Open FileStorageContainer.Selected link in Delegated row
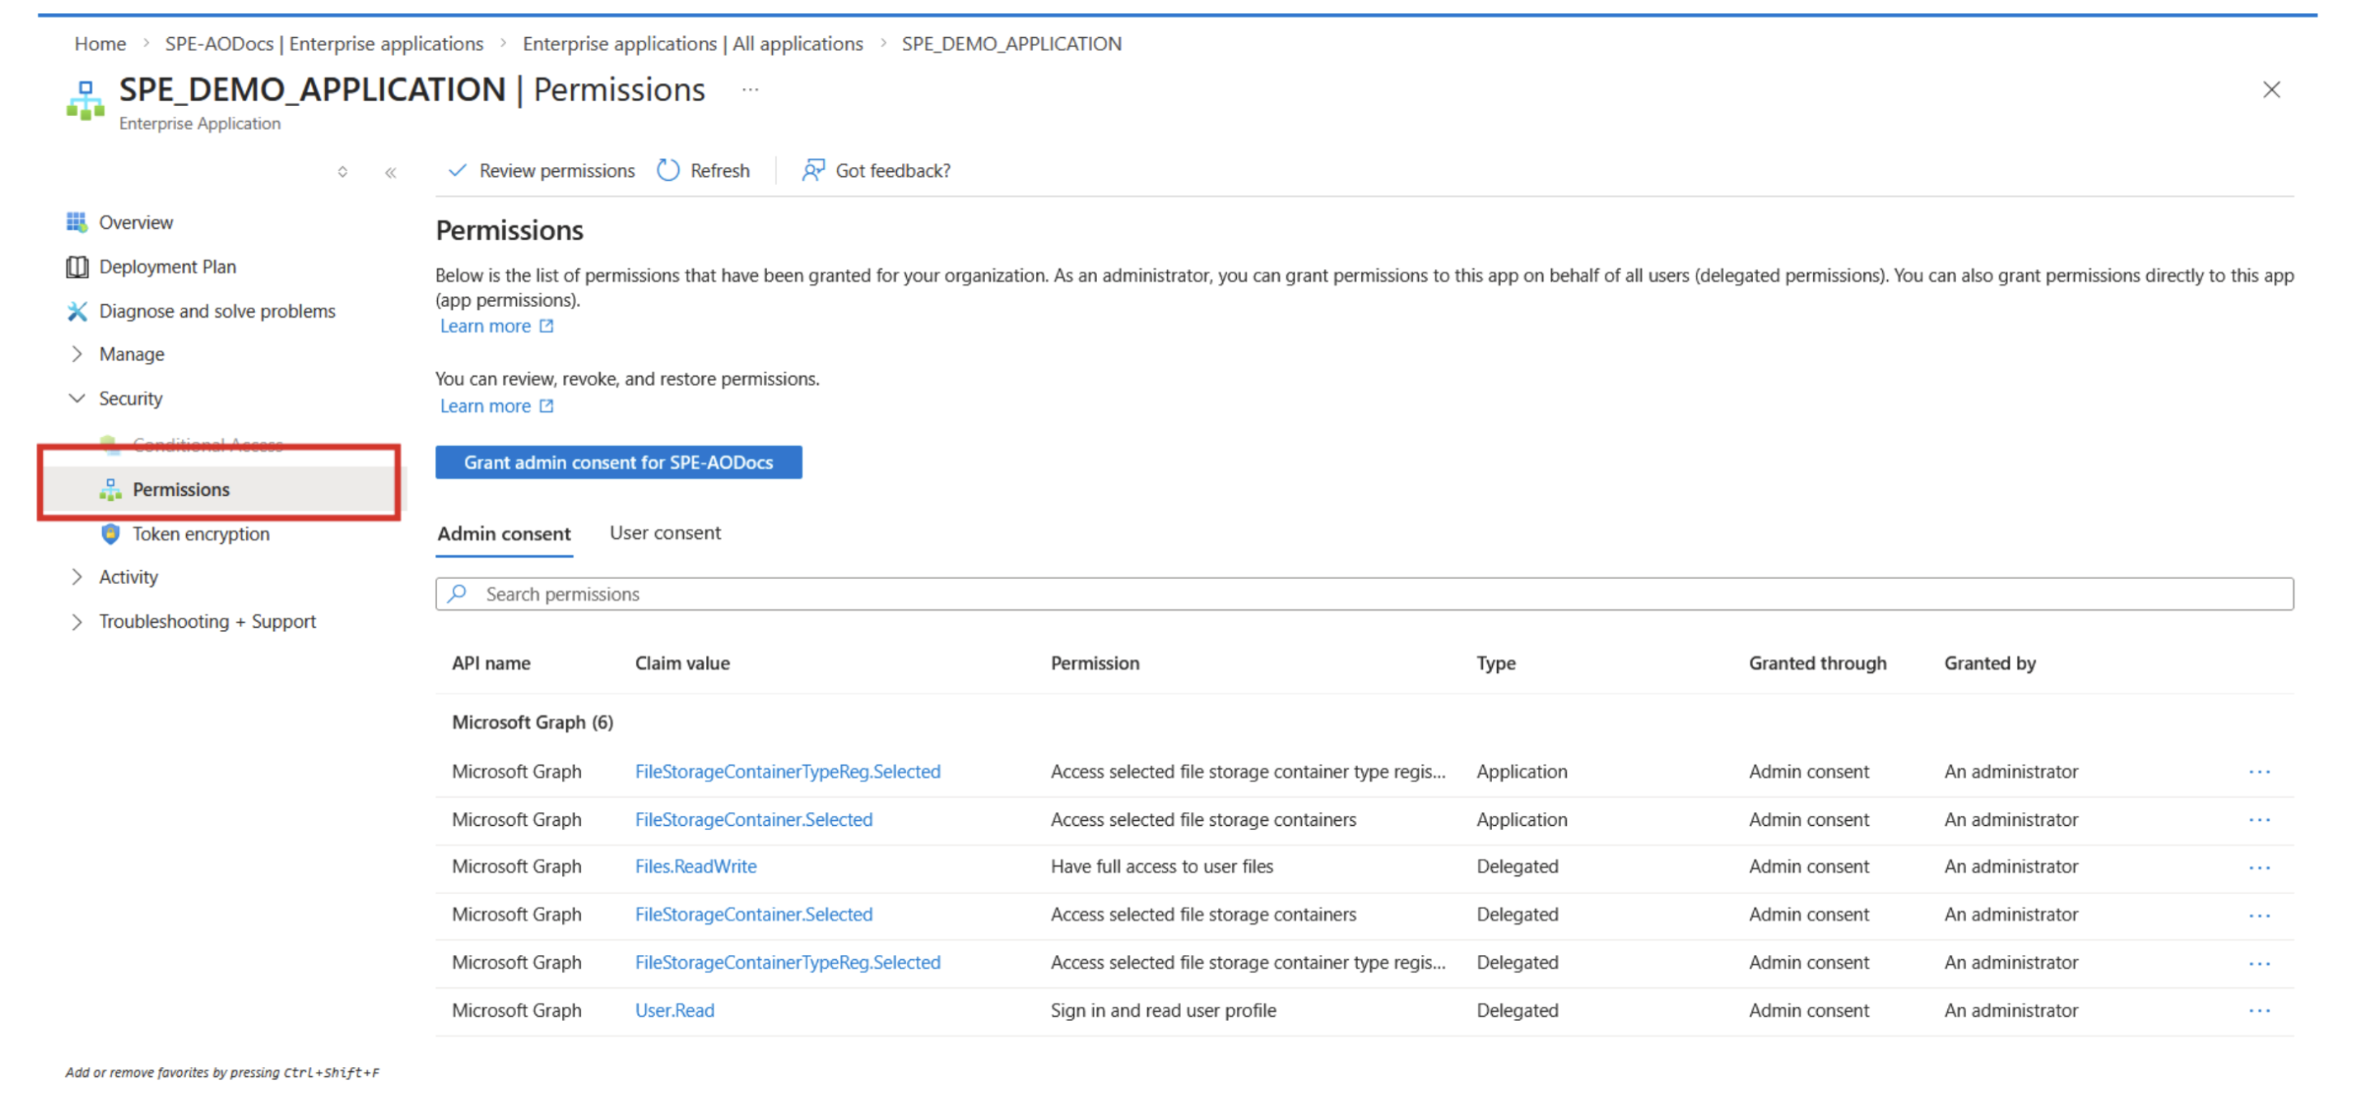The width and height of the screenshot is (2380, 1099). coord(754,916)
